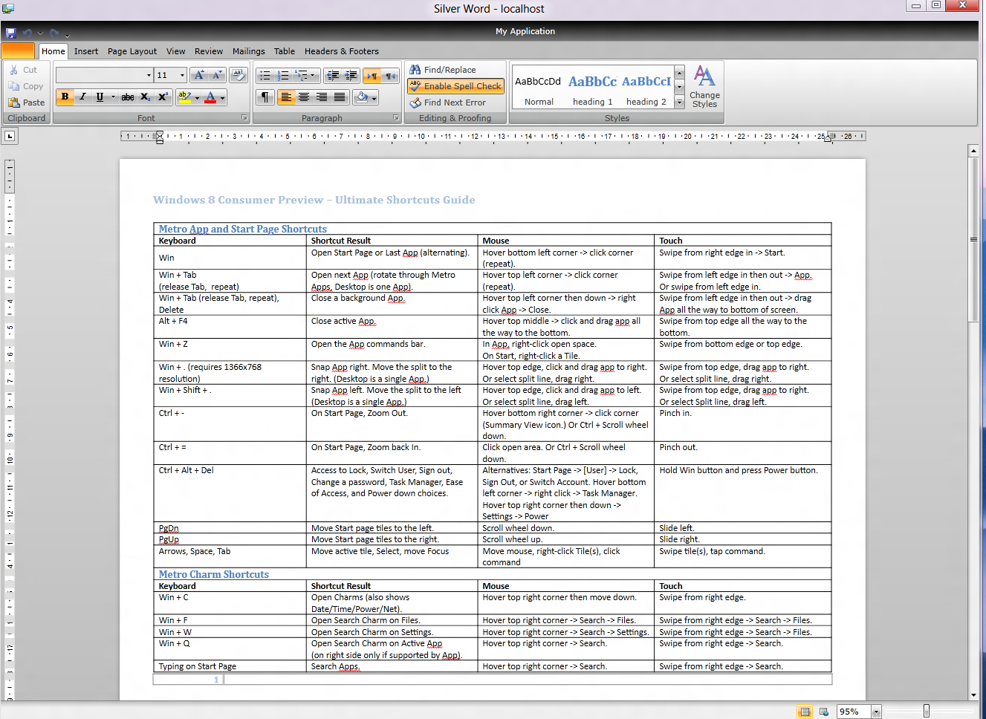Click the numbered list icon
This screenshot has width=986, height=719.
(x=282, y=76)
